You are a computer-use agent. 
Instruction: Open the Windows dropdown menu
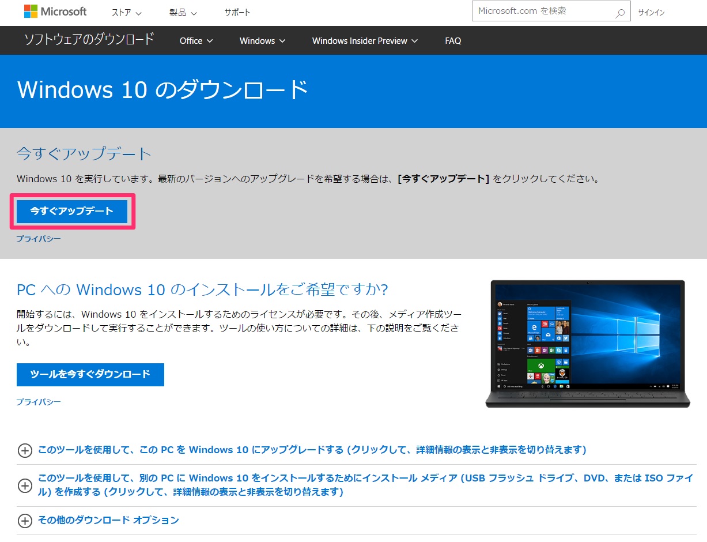[262, 41]
